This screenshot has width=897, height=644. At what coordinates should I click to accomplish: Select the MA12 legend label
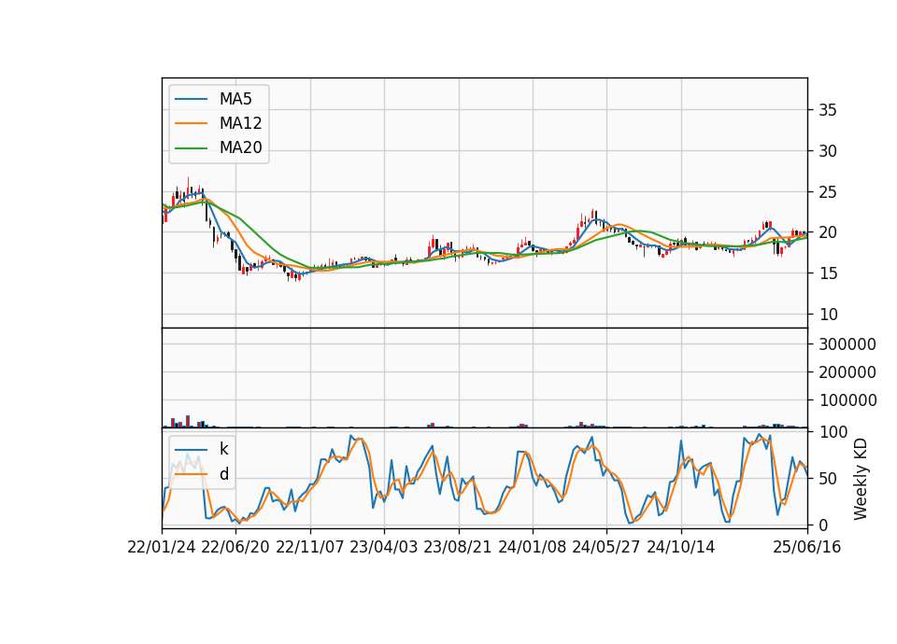pyautogui.click(x=240, y=123)
